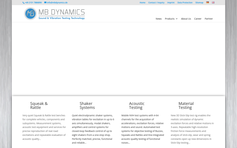Open the Products menu item
The image size is (237, 148).
click(x=169, y=19)
